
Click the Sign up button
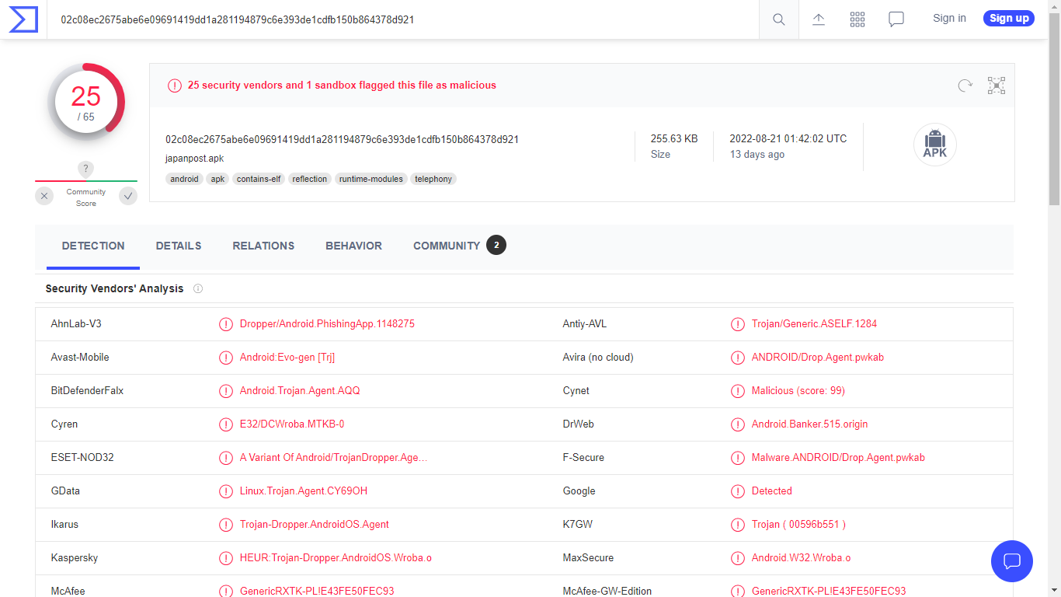tap(1009, 18)
